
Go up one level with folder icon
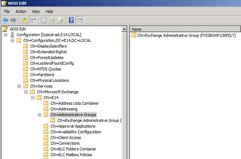click(x=24, y=20)
